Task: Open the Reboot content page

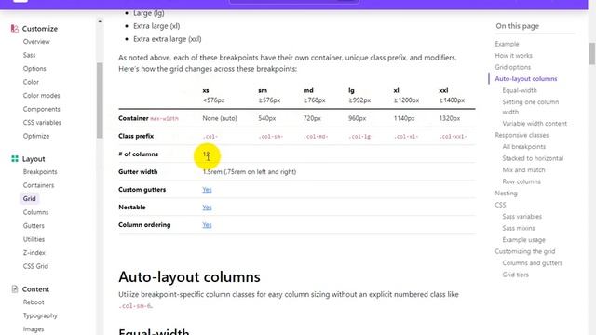Action: click(x=34, y=301)
